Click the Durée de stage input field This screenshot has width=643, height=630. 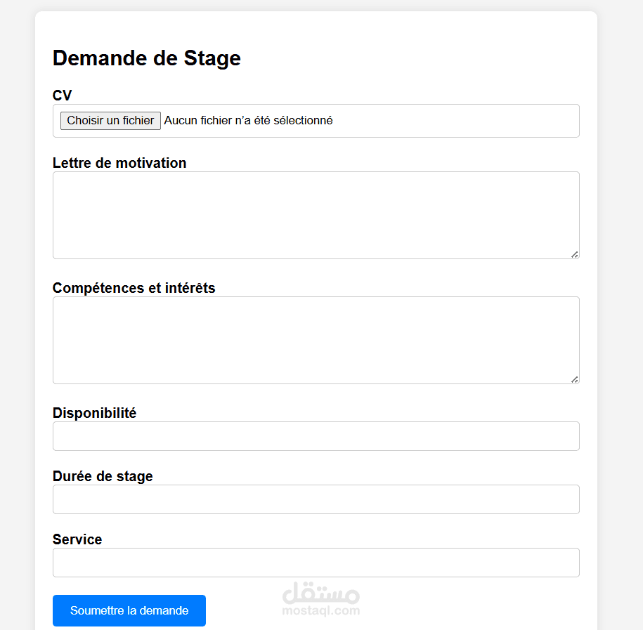click(x=316, y=499)
